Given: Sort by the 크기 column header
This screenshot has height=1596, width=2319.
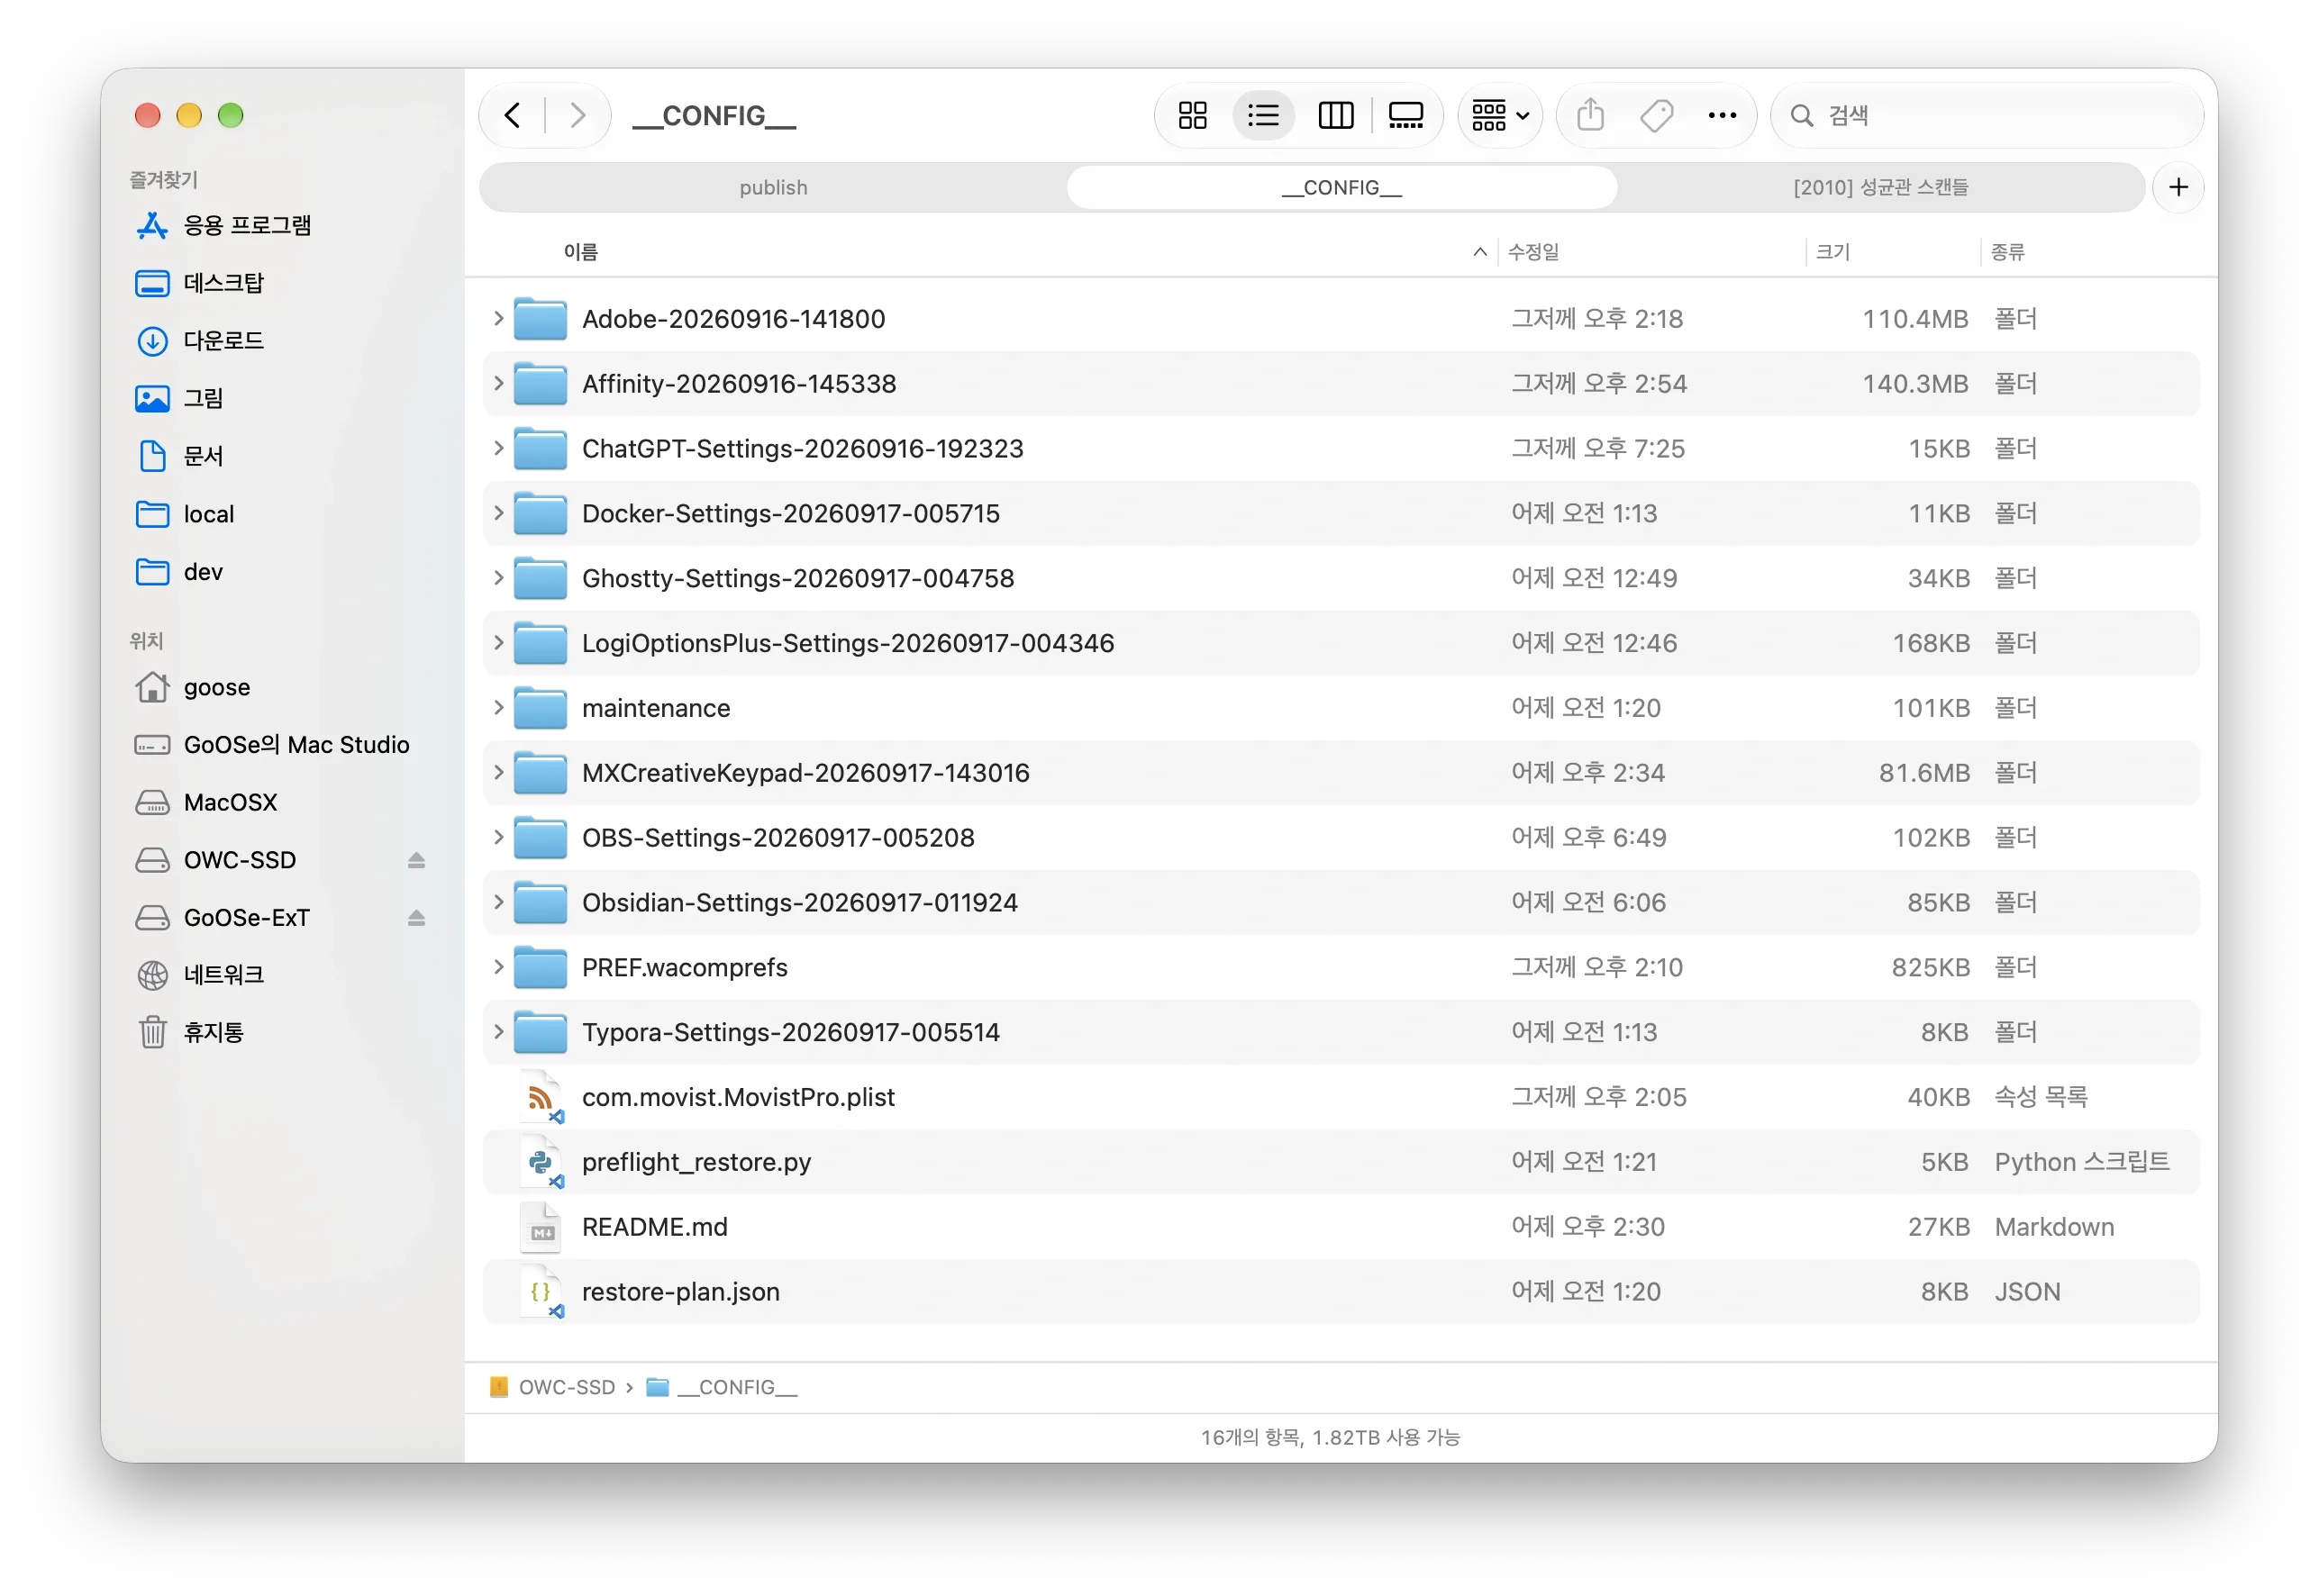Looking at the screenshot, I should [1832, 252].
